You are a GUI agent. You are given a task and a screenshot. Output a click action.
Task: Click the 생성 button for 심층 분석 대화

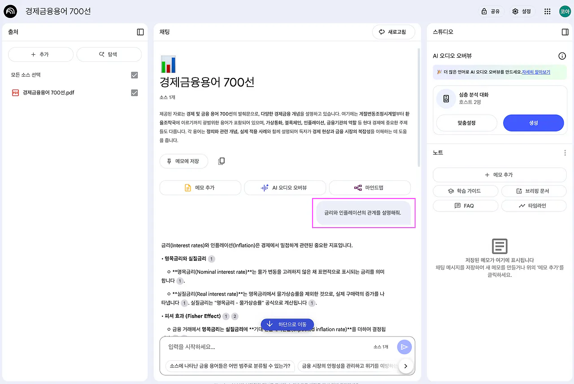533,123
